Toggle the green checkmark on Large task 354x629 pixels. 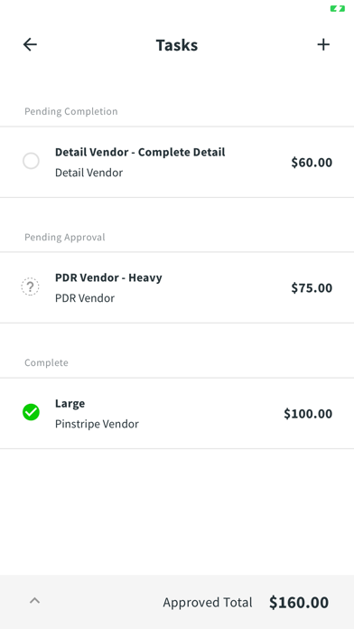tap(31, 412)
